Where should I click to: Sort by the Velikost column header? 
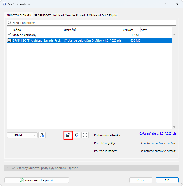tap(131, 30)
